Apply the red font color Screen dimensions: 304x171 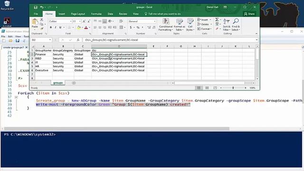[x=86, y=28]
